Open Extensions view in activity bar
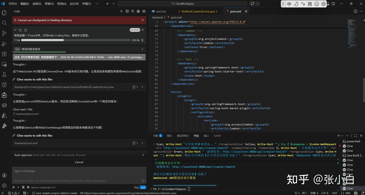365x195 pixels. tap(4, 54)
